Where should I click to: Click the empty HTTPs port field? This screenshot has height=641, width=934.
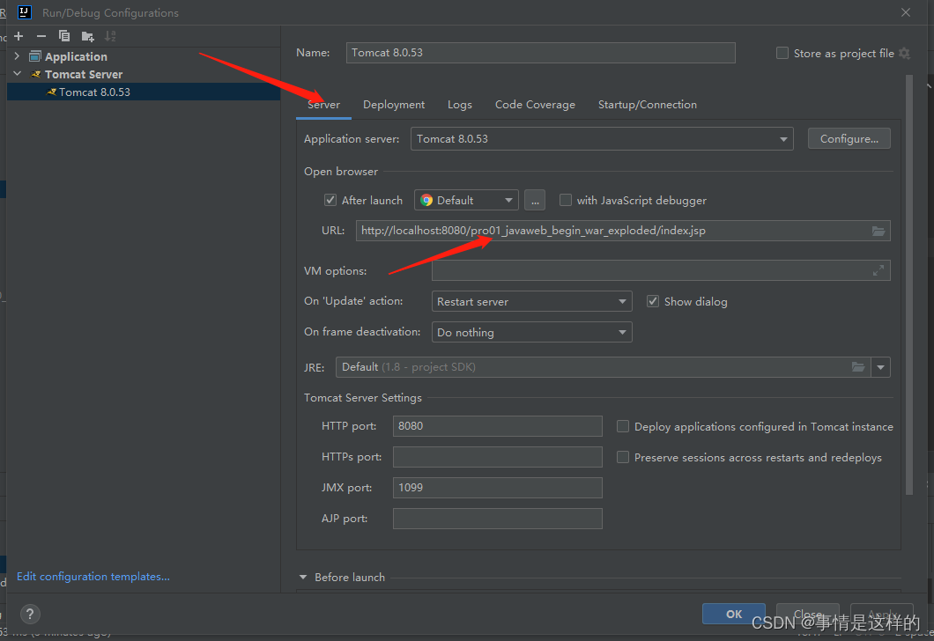pos(497,457)
